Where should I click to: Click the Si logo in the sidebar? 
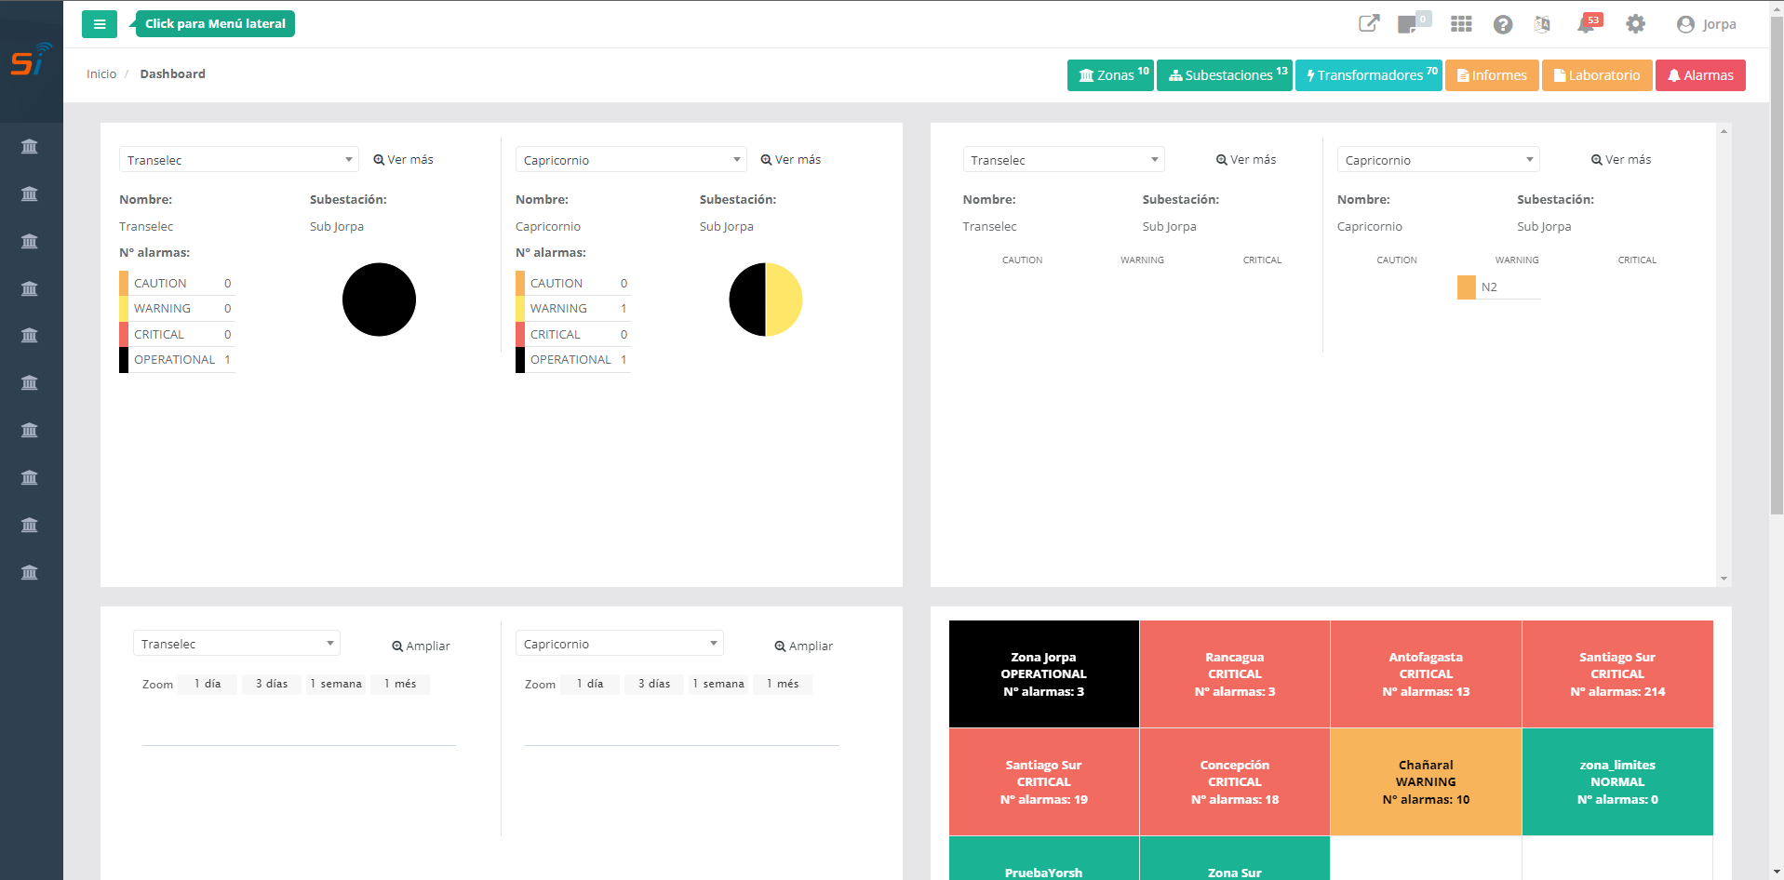31,60
